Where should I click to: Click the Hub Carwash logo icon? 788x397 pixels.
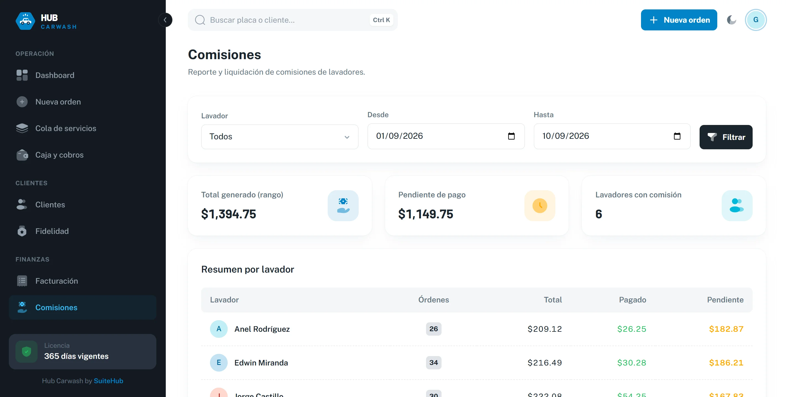pos(25,21)
